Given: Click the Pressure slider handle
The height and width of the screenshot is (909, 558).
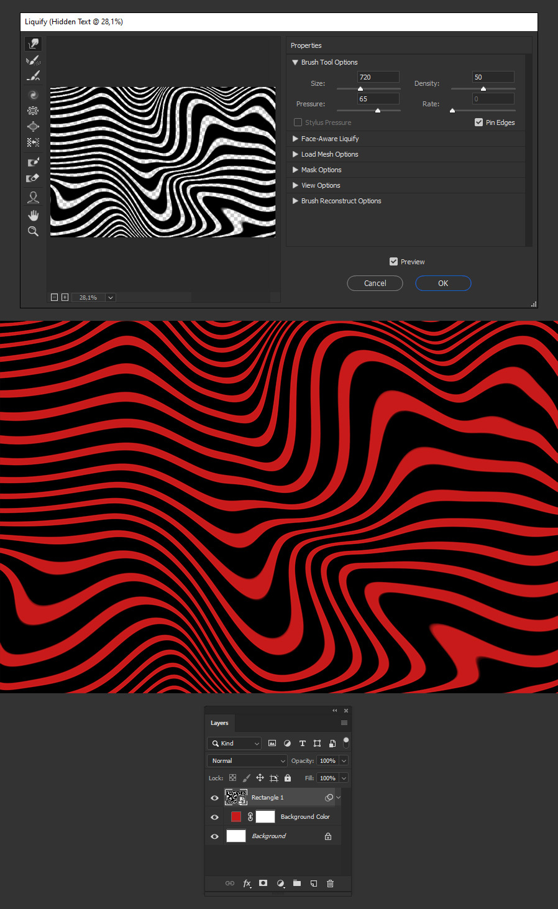Looking at the screenshot, I should pyautogui.click(x=378, y=110).
